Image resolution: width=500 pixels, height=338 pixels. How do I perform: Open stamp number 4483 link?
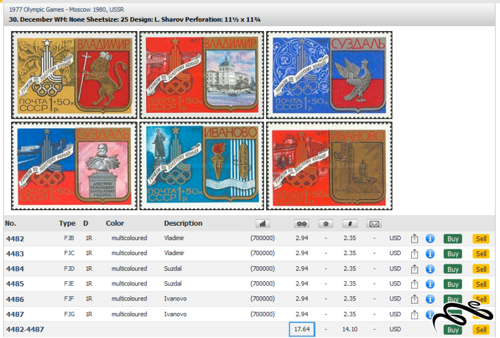pyautogui.click(x=15, y=254)
